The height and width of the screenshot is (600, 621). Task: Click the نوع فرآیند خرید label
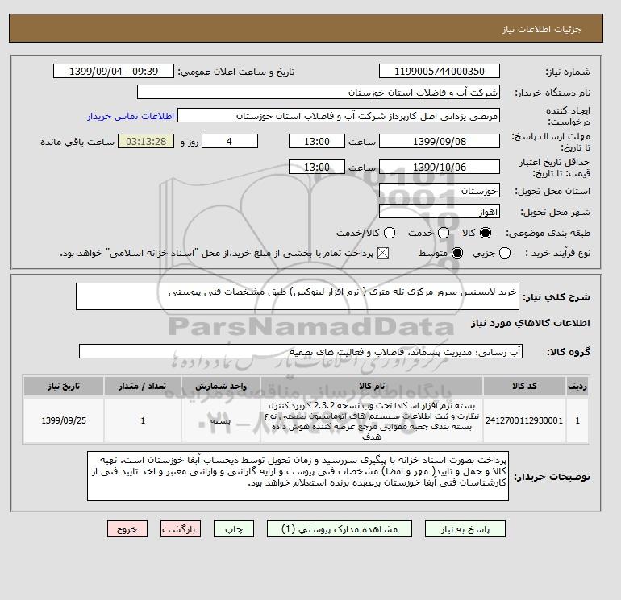(x=557, y=253)
